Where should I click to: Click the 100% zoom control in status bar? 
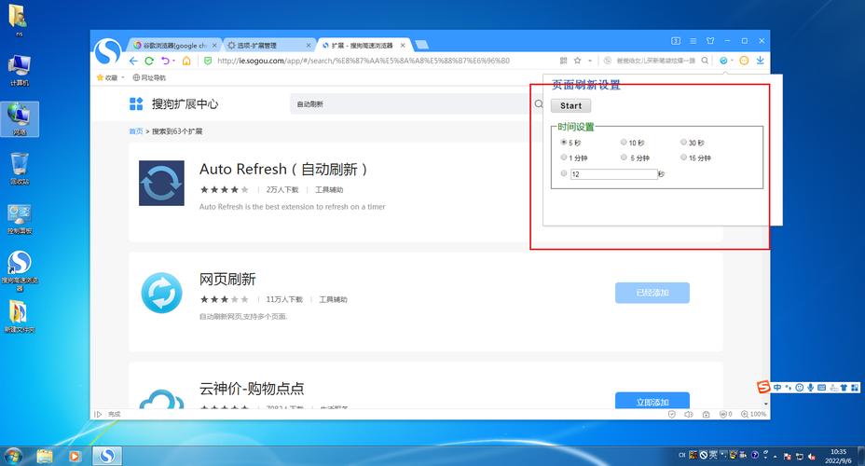pyautogui.click(x=753, y=414)
